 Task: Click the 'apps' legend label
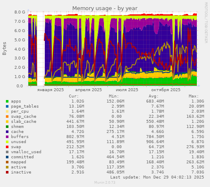(x=16, y=101)
